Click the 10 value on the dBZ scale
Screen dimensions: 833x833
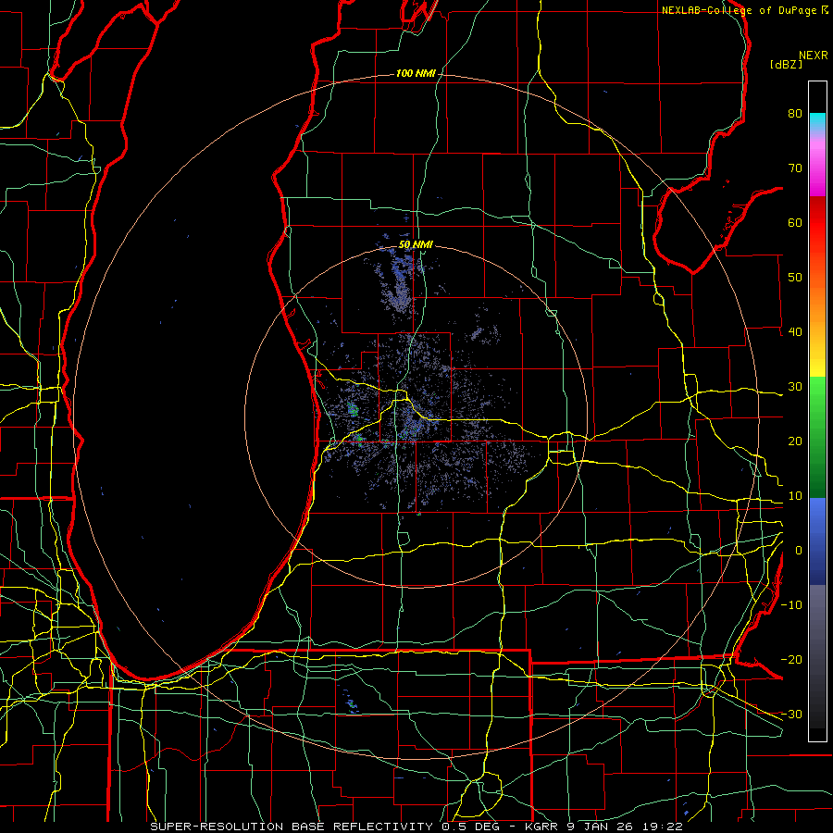pyautogui.click(x=795, y=496)
